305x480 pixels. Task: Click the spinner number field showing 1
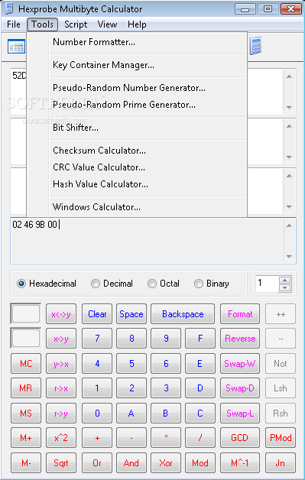coord(267,284)
